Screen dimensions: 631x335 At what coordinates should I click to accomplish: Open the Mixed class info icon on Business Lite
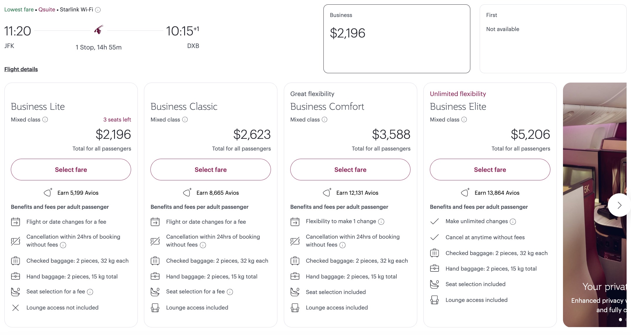click(45, 120)
